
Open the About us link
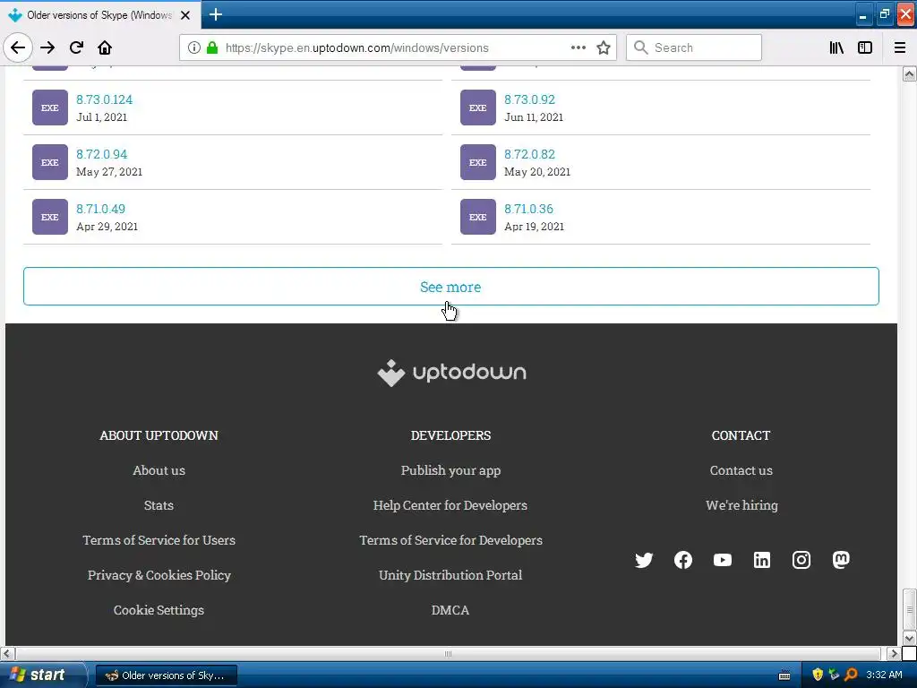(159, 470)
